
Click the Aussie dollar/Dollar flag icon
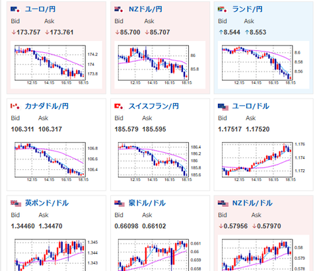[120, 204]
